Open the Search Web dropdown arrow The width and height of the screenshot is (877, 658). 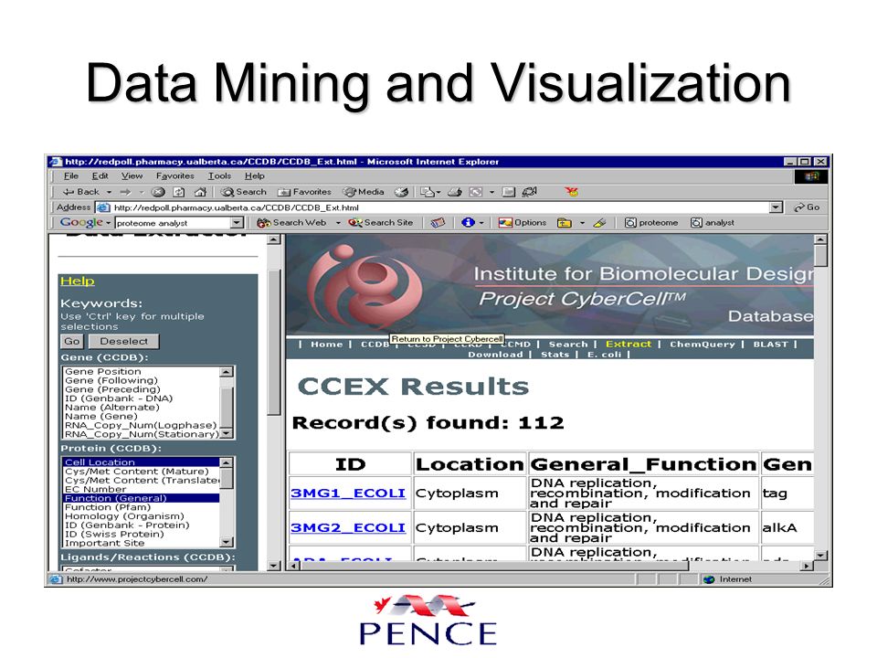[x=338, y=223]
